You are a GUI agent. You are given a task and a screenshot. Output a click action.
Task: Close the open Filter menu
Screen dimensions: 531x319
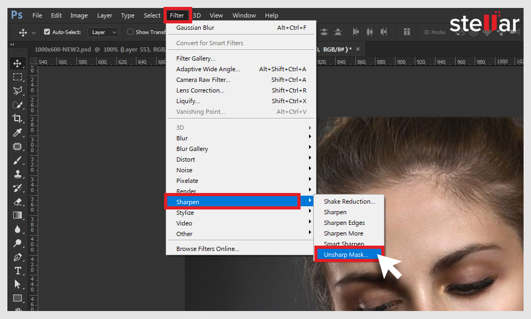[177, 15]
